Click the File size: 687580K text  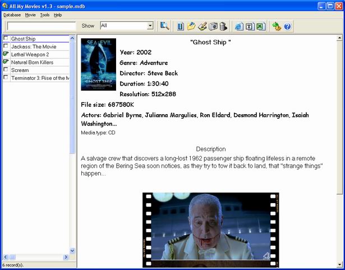pos(107,105)
